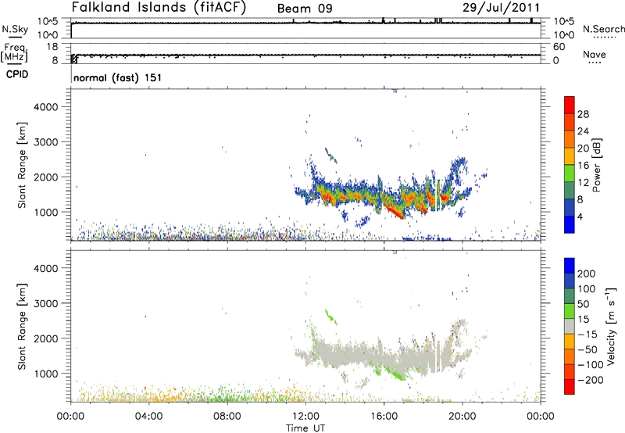Image resolution: width=625 pixels, height=433 pixels.
Task: Click the '200' tick on the Velocity scale
Action: 587,274
